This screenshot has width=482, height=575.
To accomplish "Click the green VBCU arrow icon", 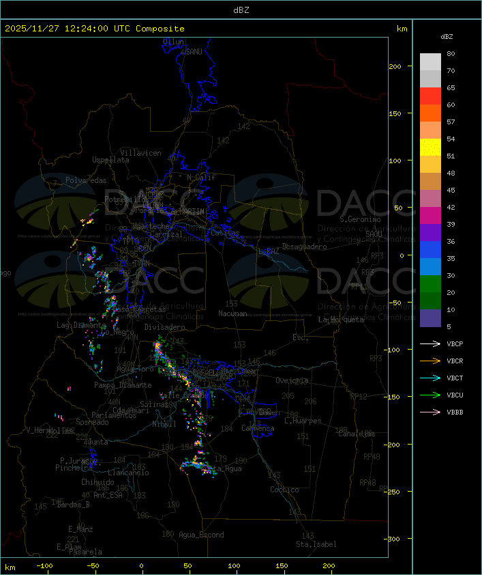I will (x=430, y=395).
